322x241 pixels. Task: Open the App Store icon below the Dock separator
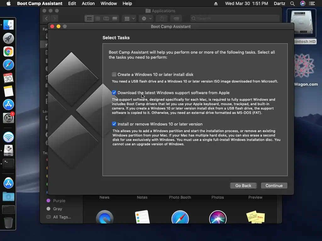pos(8,183)
